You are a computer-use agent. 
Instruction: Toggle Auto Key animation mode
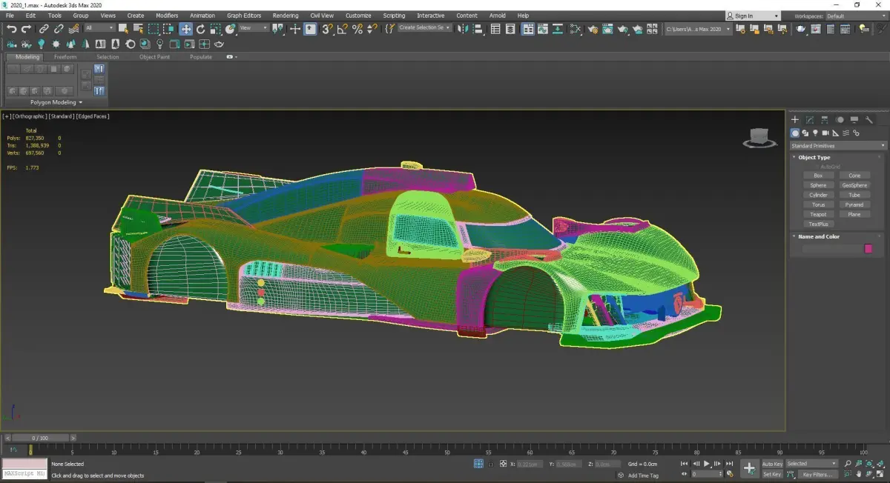point(772,464)
